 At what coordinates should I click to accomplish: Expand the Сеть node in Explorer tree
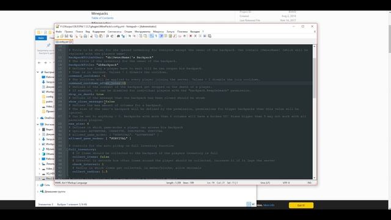click(38, 185)
